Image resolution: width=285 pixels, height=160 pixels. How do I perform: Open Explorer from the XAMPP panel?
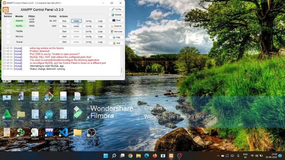[x=116, y=26]
